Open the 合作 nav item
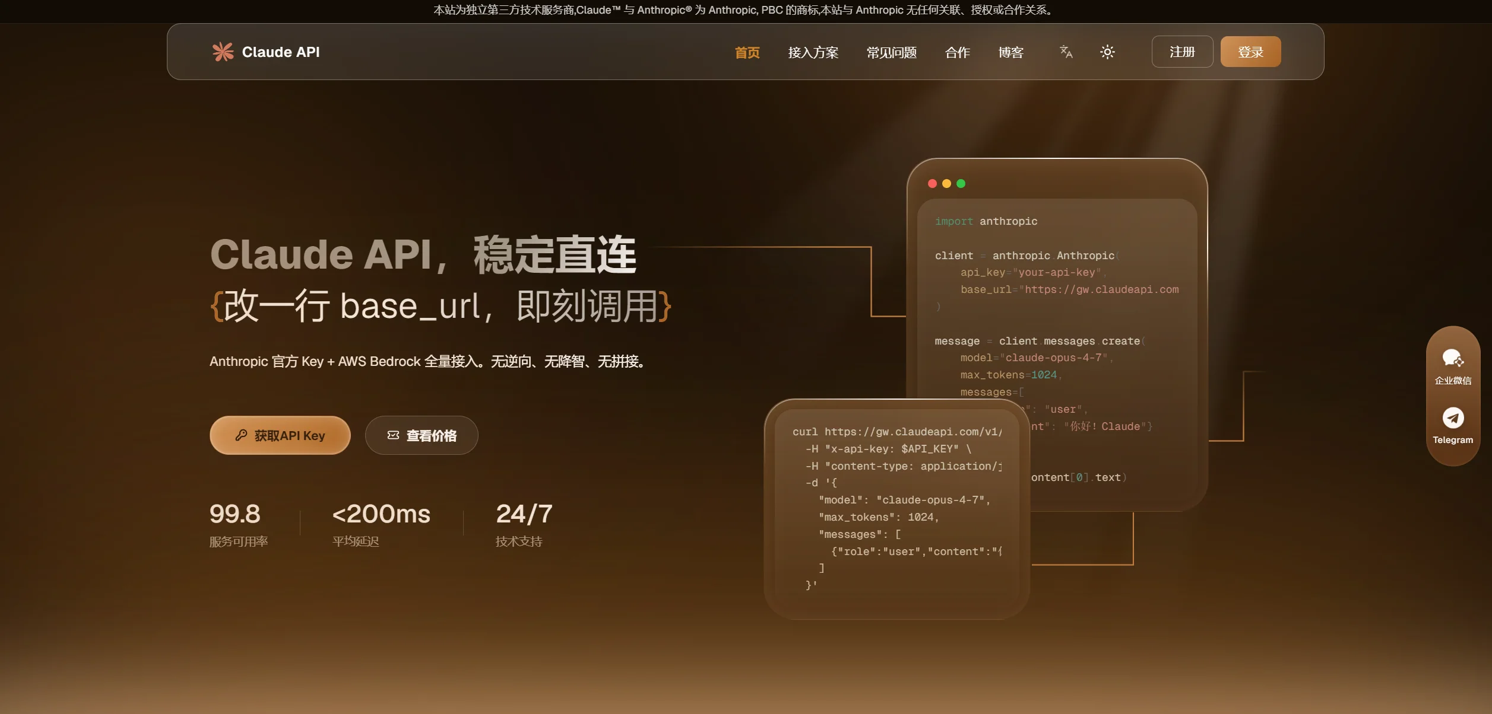Viewport: 1492px width, 714px height. [x=957, y=53]
